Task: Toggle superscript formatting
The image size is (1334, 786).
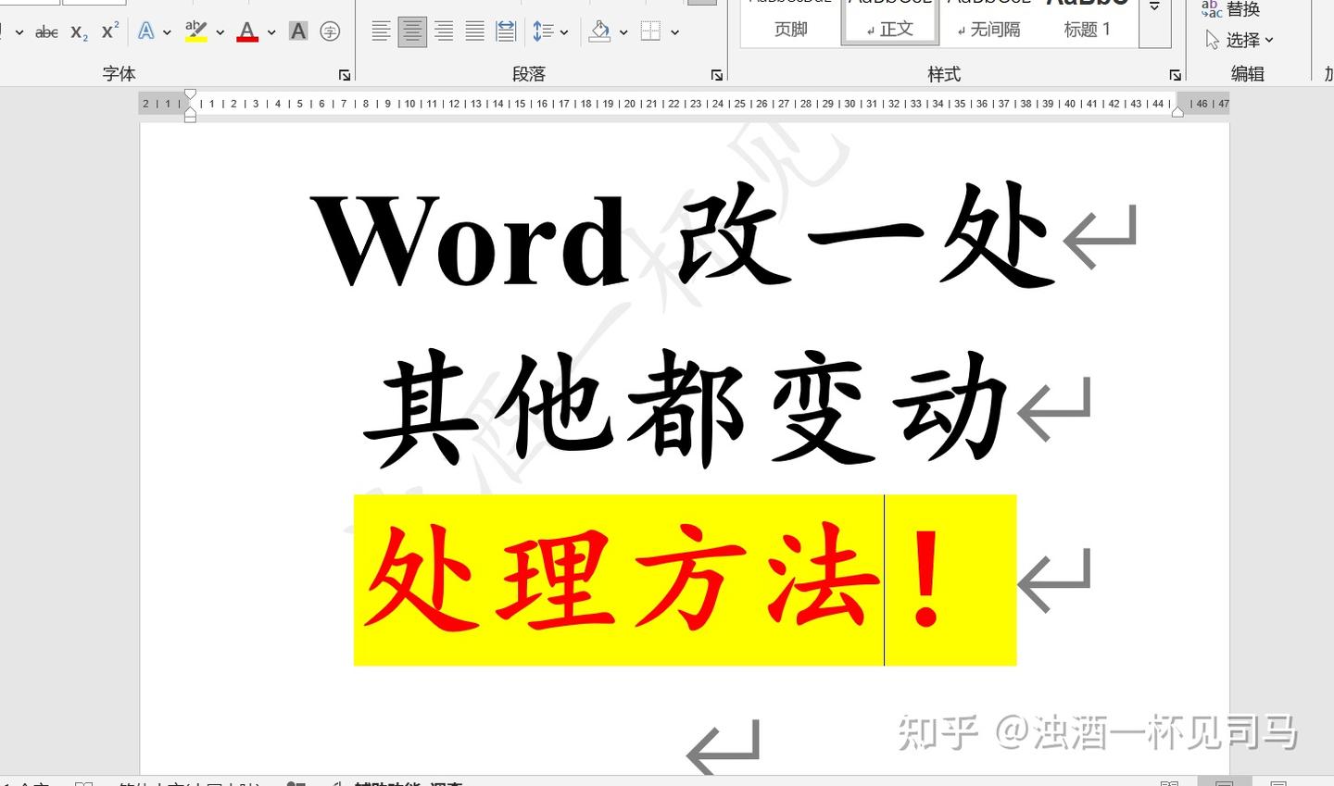Action: (110, 31)
